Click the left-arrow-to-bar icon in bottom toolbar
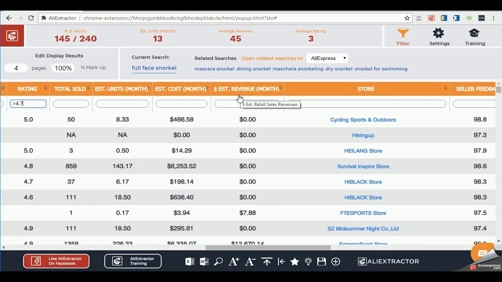 point(281,262)
